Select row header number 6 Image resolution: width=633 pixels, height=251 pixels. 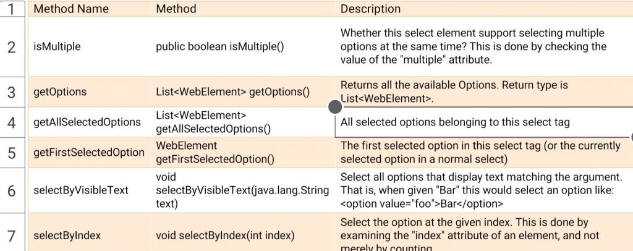12,190
